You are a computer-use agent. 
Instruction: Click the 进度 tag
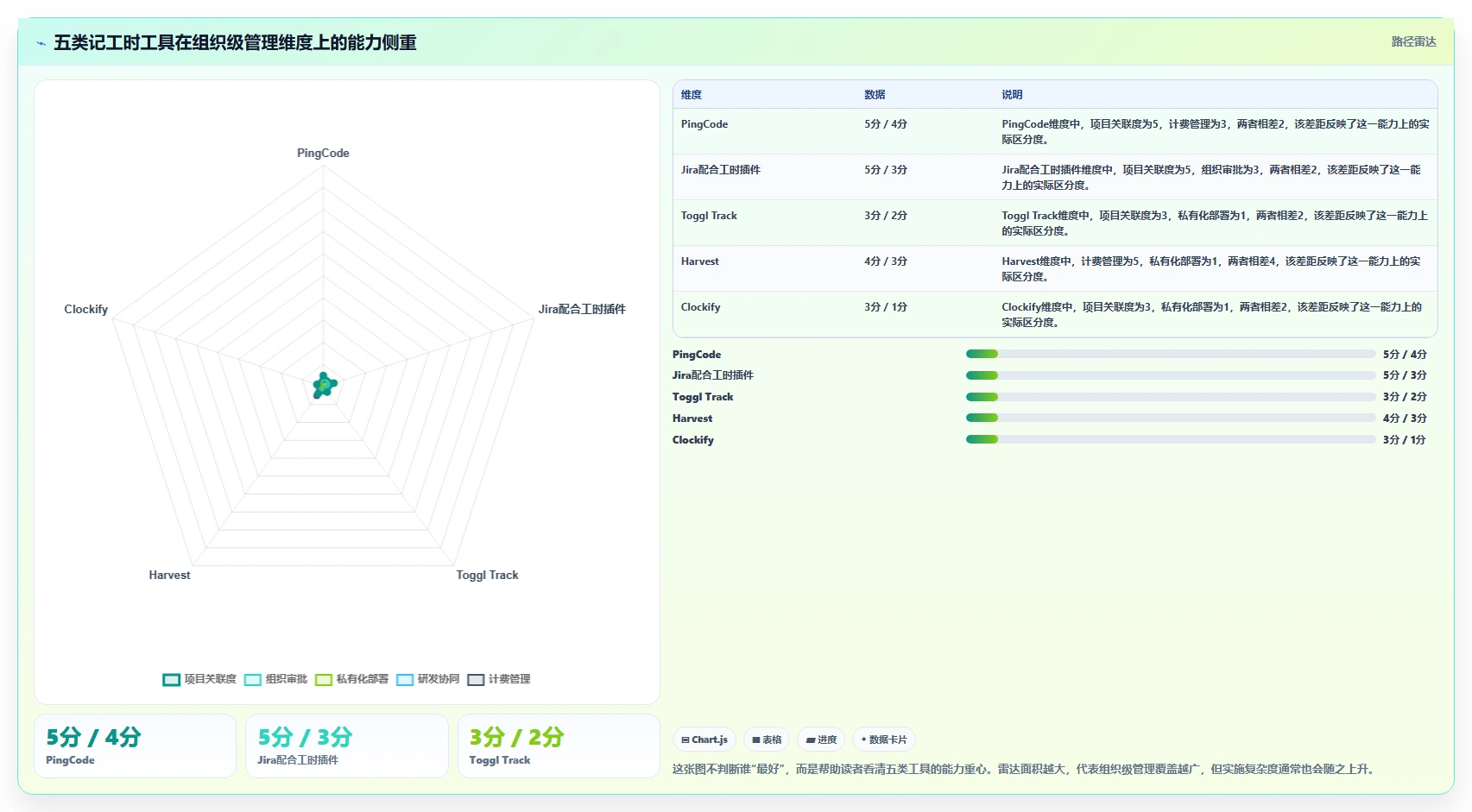point(821,740)
